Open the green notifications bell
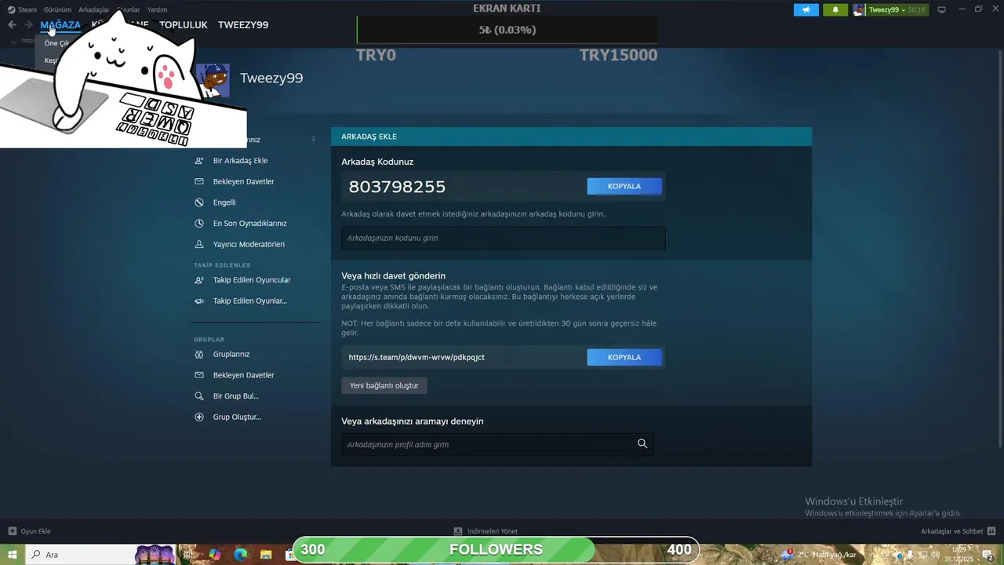This screenshot has height=565, width=1004. pos(835,9)
